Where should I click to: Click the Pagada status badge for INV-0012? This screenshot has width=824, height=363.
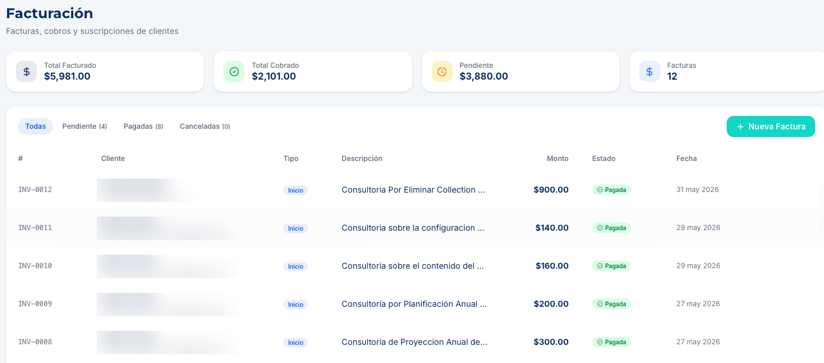click(x=612, y=190)
